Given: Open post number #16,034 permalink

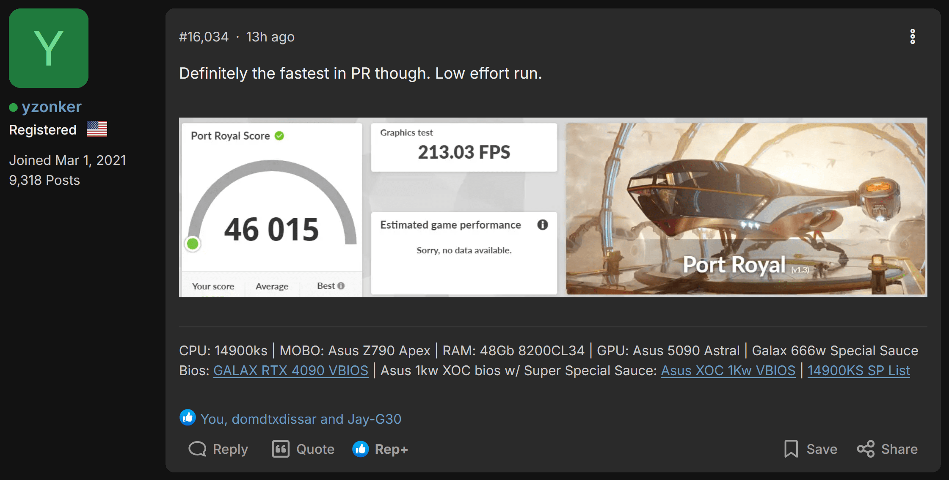Looking at the screenshot, I should coord(204,37).
